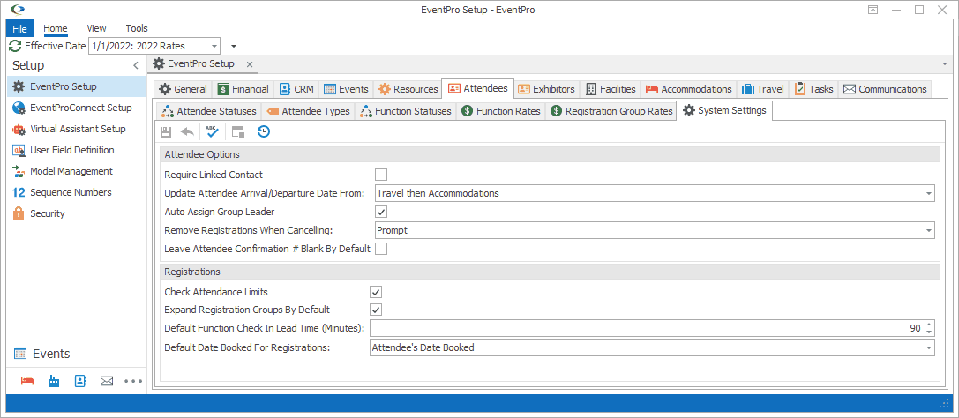959x418 pixels.
Task: Switch to the Tasks tab
Action: point(814,89)
